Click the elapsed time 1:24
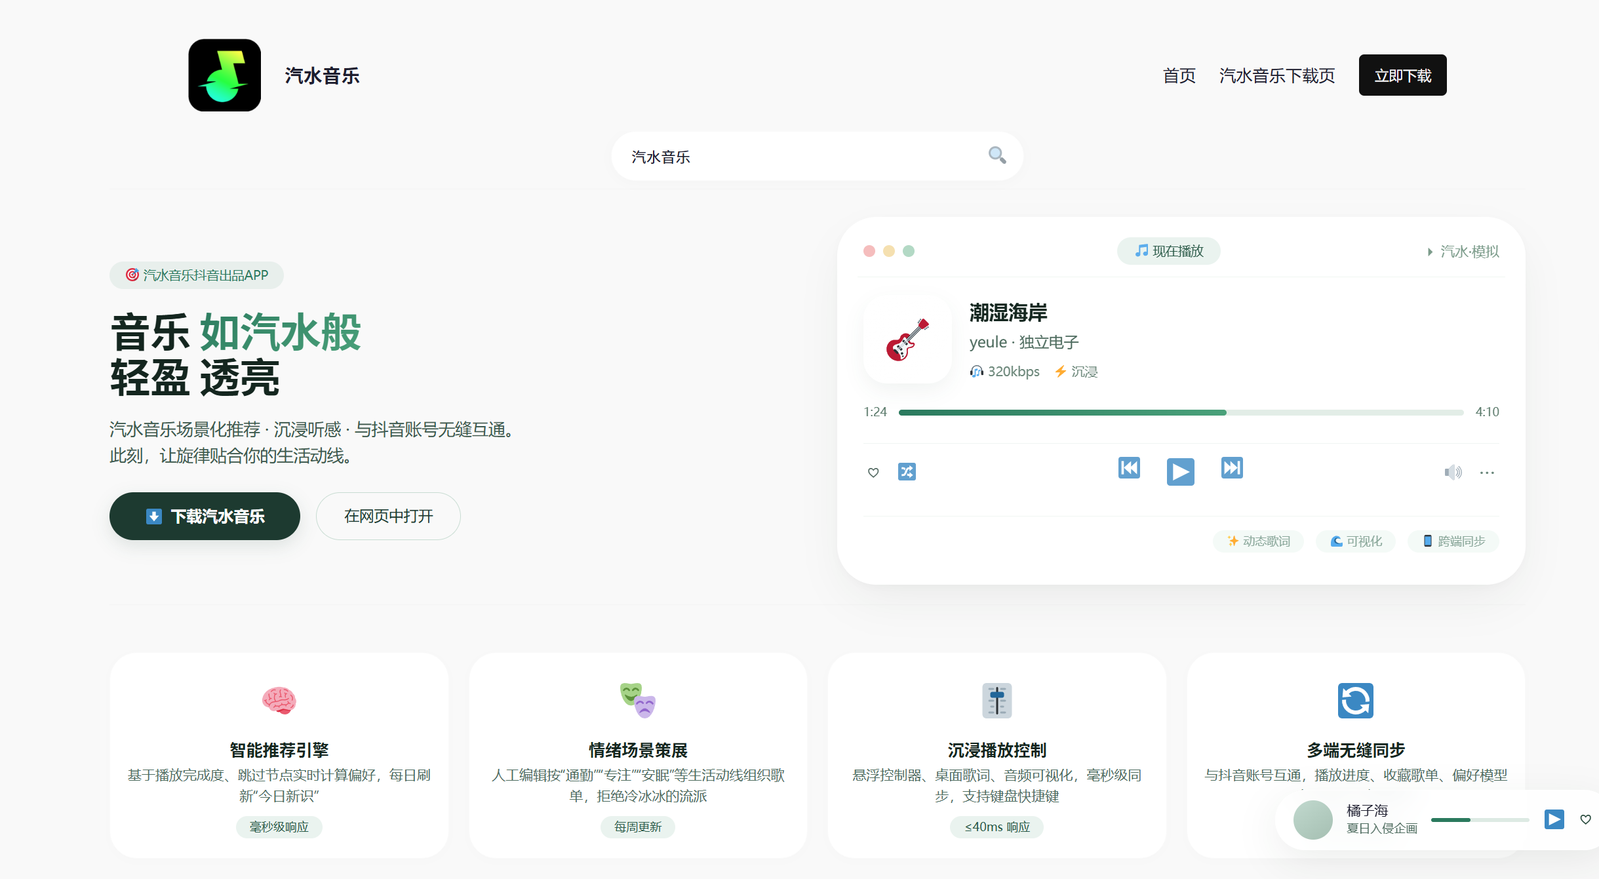This screenshot has width=1599, height=879. pyautogui.click(x=875, y=412)
